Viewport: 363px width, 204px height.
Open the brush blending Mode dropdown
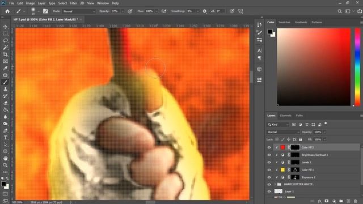tap(79, 11)
